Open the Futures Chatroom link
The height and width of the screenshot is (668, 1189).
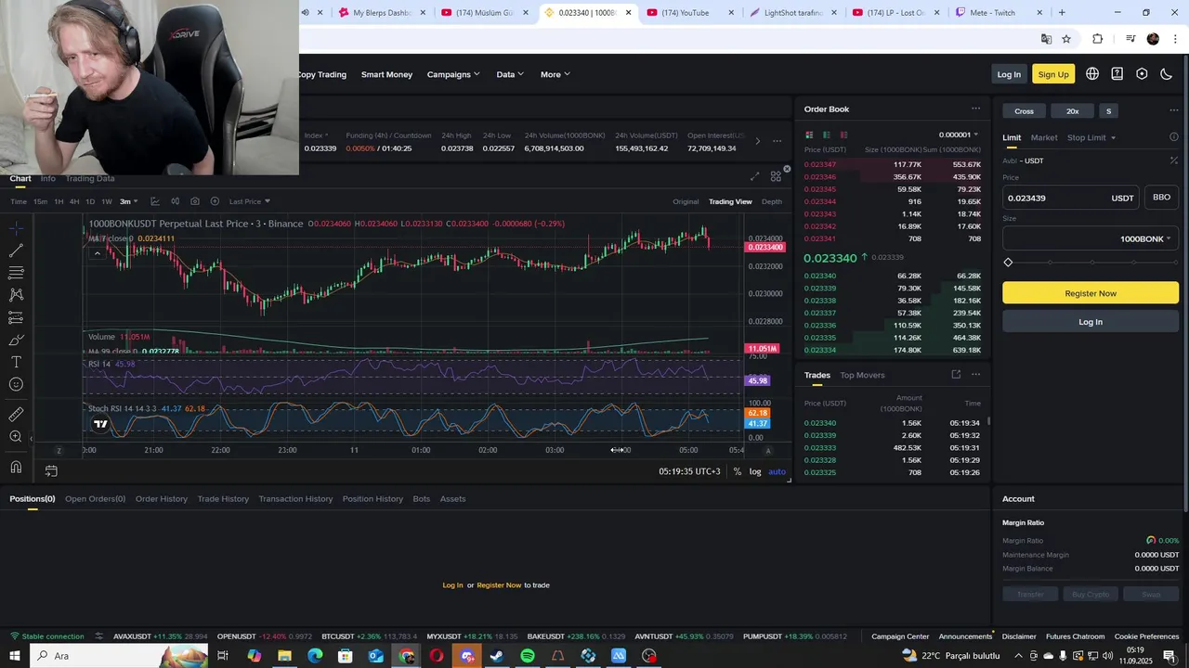pos(1075,636)
